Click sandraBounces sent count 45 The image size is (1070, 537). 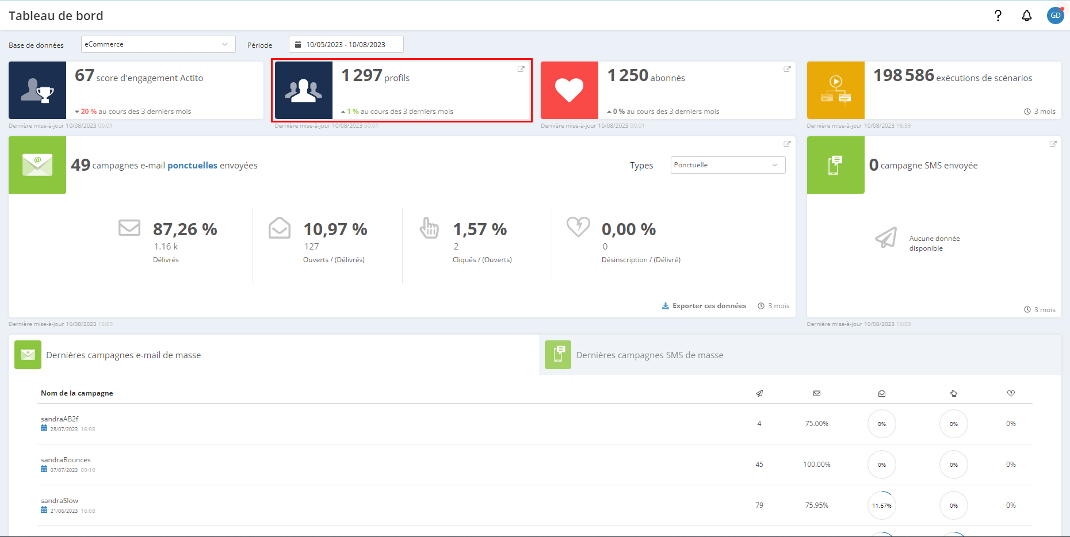pos(759,465)
